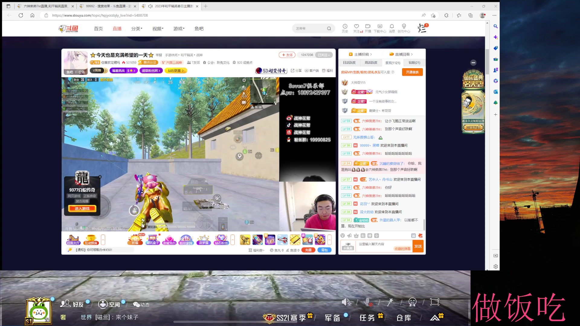Expand arrow next to 互动预言 panel
Screen dimensions: 580x326
coord(103,240)
